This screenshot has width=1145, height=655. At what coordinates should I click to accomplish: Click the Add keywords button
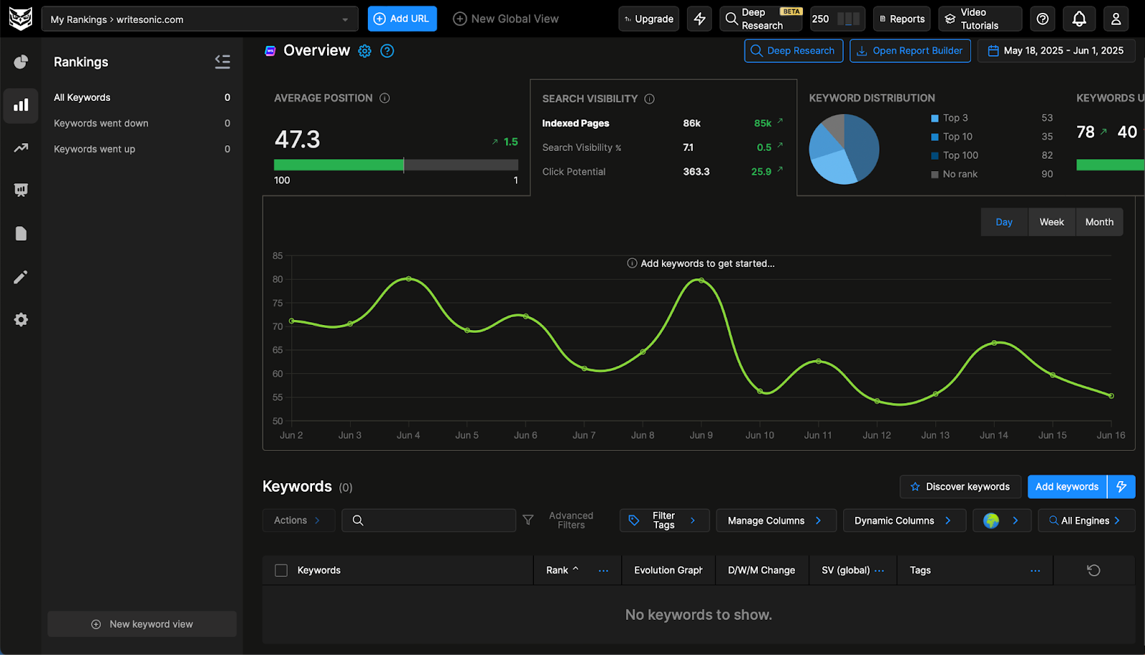tap(1067, 487)
